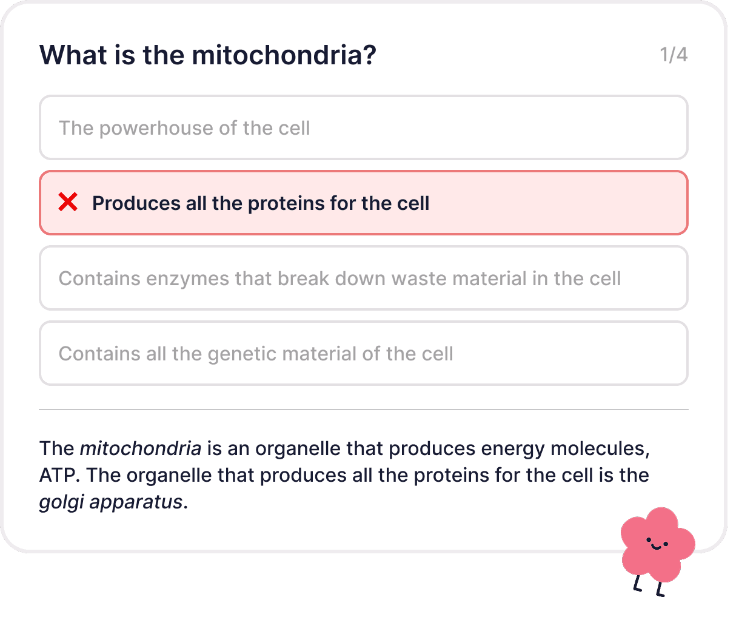Pick "Contains enzymes that break down waste" option
739x631 pixels.
pyautogui.click(x=364, y=278)
